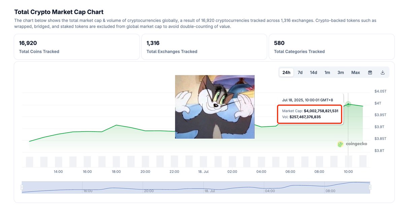Viewport: 404px width, 212px height.
Task: Click the 04:00 label in range navigator
Action: [x=270, y=191]
